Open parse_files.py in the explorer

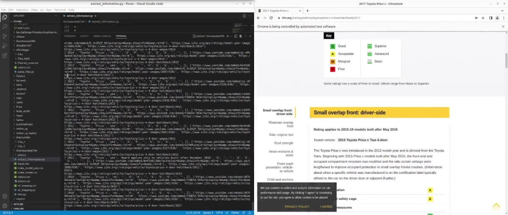click(x=26, y=72)
